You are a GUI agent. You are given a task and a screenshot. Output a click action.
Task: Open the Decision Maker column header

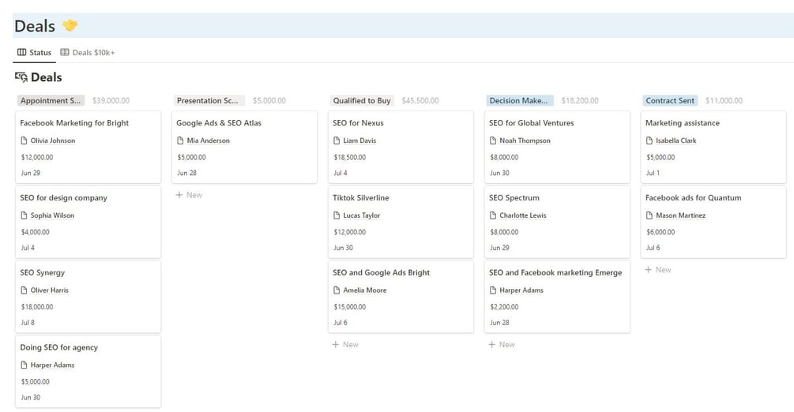point(518,101)
